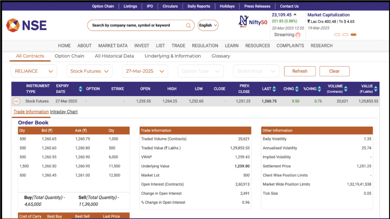Open the RELIANCE symbol dropdown
390x219 pixels.
point(34,71)
